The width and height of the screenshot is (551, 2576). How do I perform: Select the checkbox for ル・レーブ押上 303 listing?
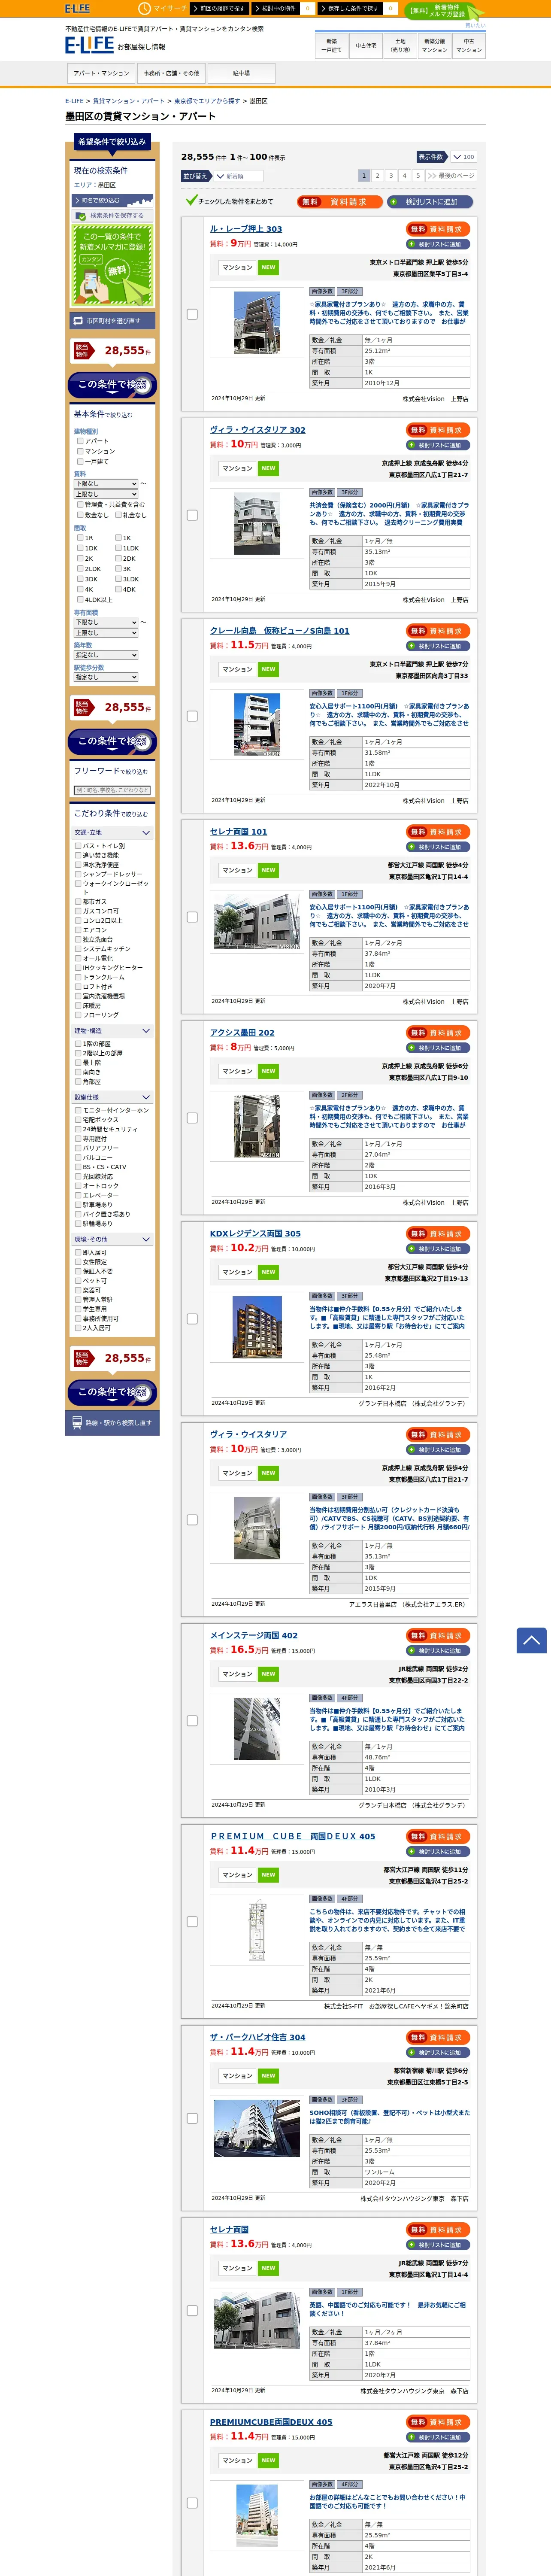pos(192,314)
